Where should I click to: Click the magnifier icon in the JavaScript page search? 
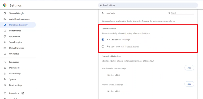tap(169, 13)
